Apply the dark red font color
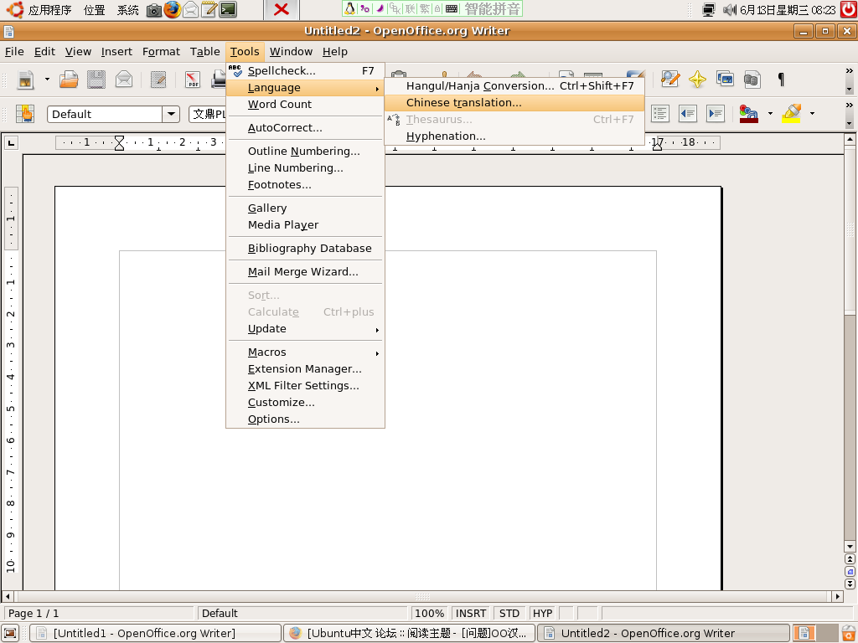Image resolution: width=858 pixels, height=643 pixels. coord(748,114)
